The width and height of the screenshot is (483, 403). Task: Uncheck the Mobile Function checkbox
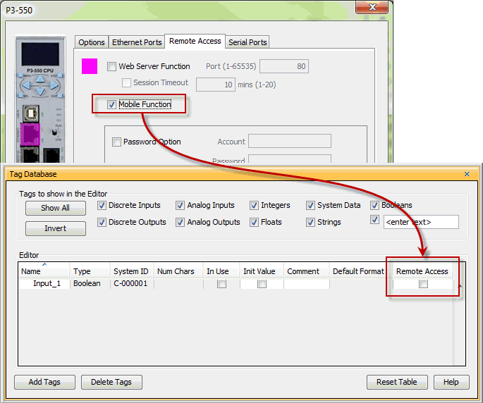coord(112,105)
